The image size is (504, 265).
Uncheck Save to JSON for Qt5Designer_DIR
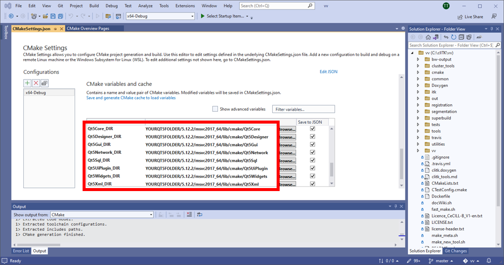[x=312, y=136]
